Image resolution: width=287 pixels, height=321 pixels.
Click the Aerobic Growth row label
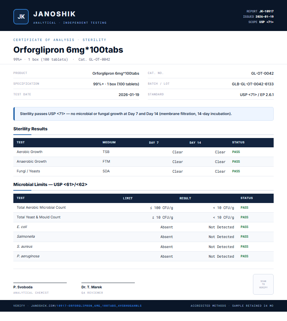coord(29,152)
